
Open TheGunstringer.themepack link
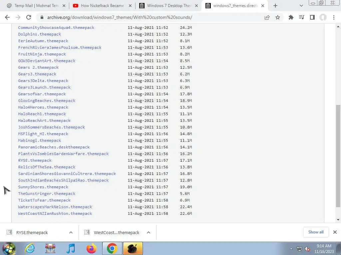pyautogui.click(x=47, y=194)
